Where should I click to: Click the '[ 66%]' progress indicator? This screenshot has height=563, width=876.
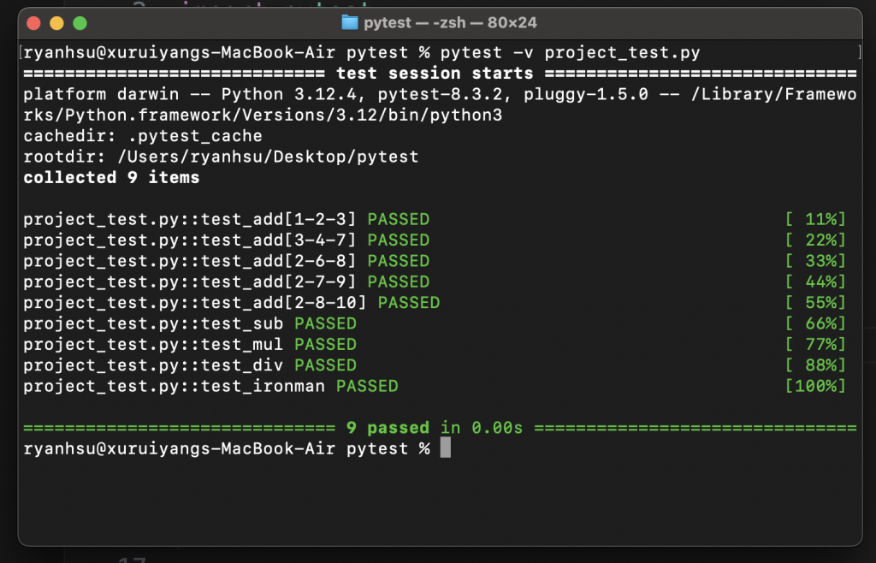point(815,323)
